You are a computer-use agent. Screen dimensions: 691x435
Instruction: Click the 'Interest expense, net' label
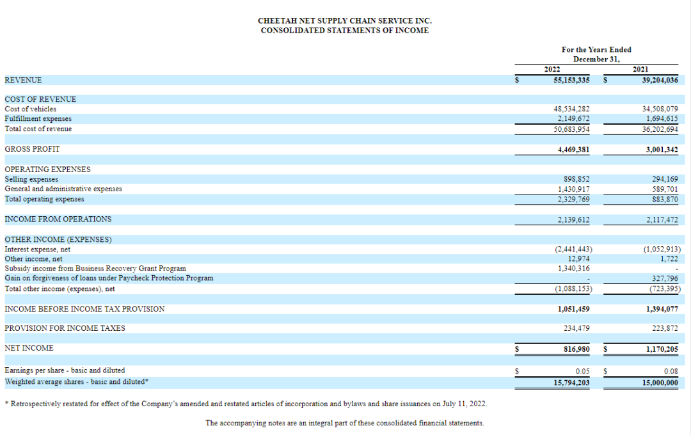tap(38, 249)
